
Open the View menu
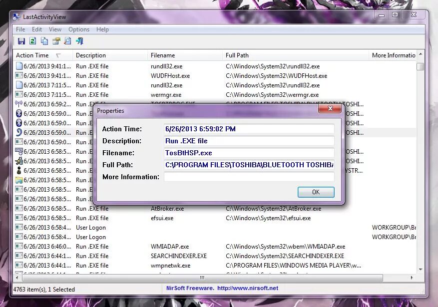click(x=55, y=29)
